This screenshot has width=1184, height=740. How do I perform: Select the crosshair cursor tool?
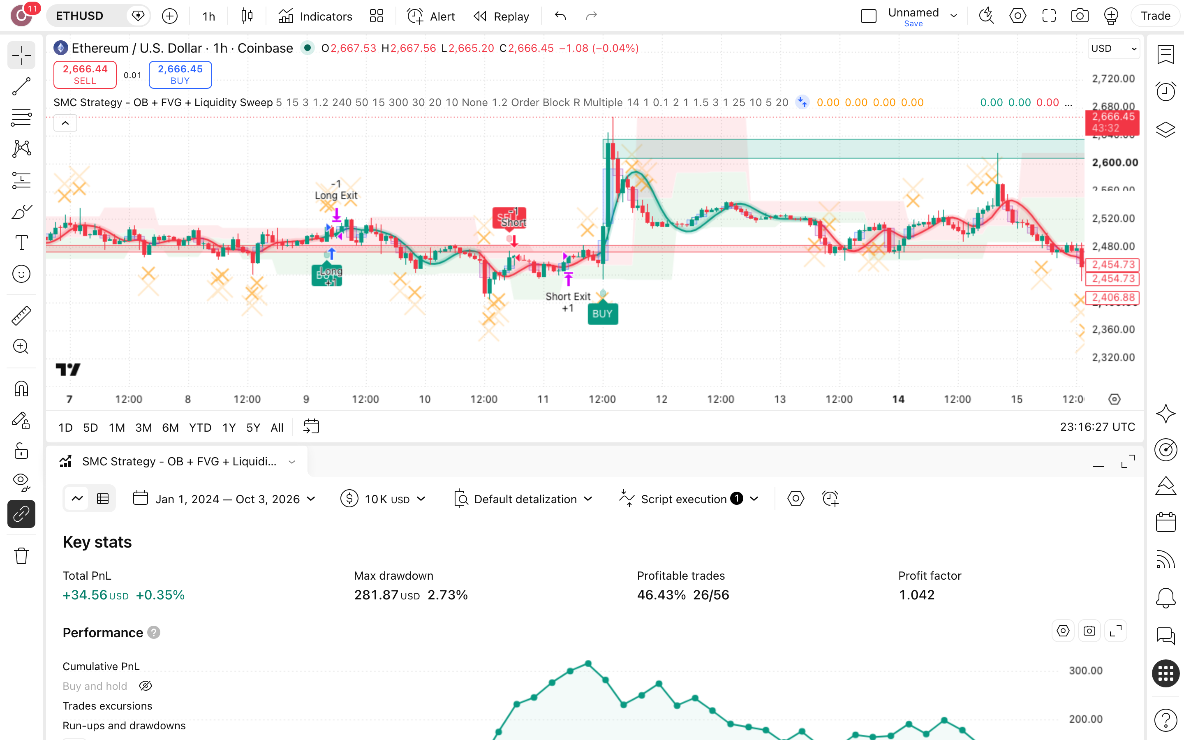21,55
